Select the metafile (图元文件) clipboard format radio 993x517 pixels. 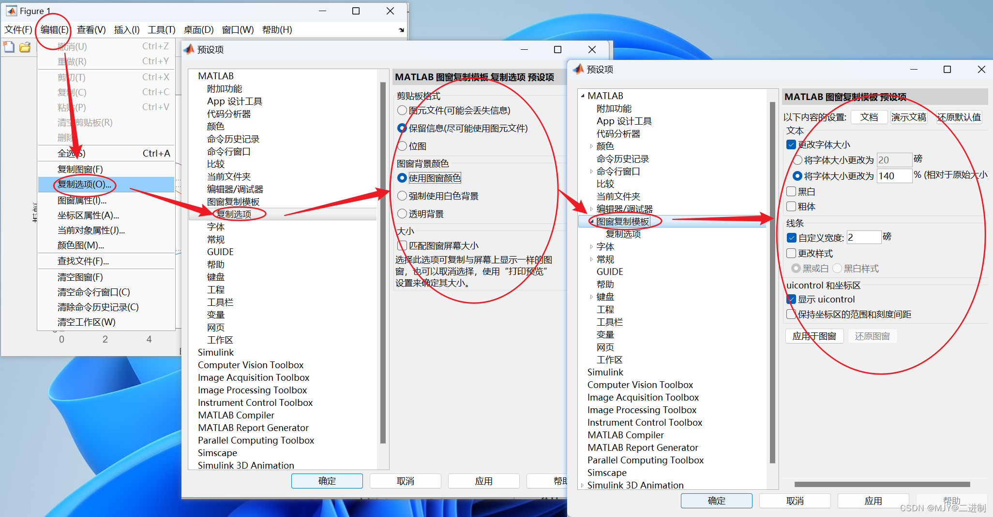[x=402, y=110]
